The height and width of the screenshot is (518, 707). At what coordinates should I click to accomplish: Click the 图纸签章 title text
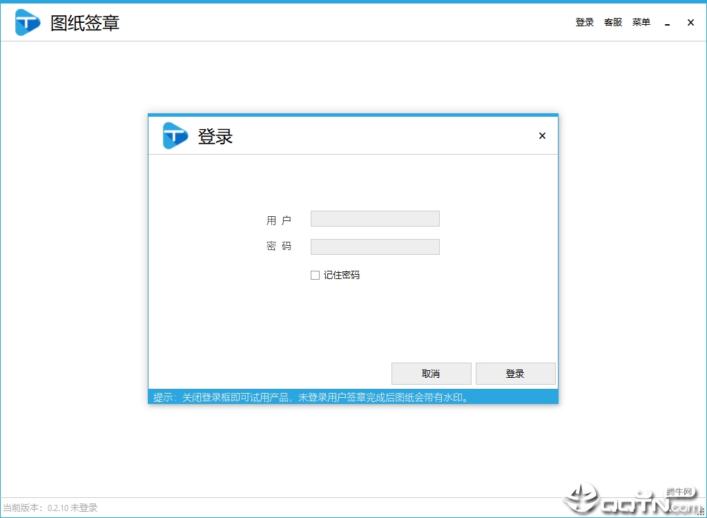pyautogui.click(x=86, y=22)
